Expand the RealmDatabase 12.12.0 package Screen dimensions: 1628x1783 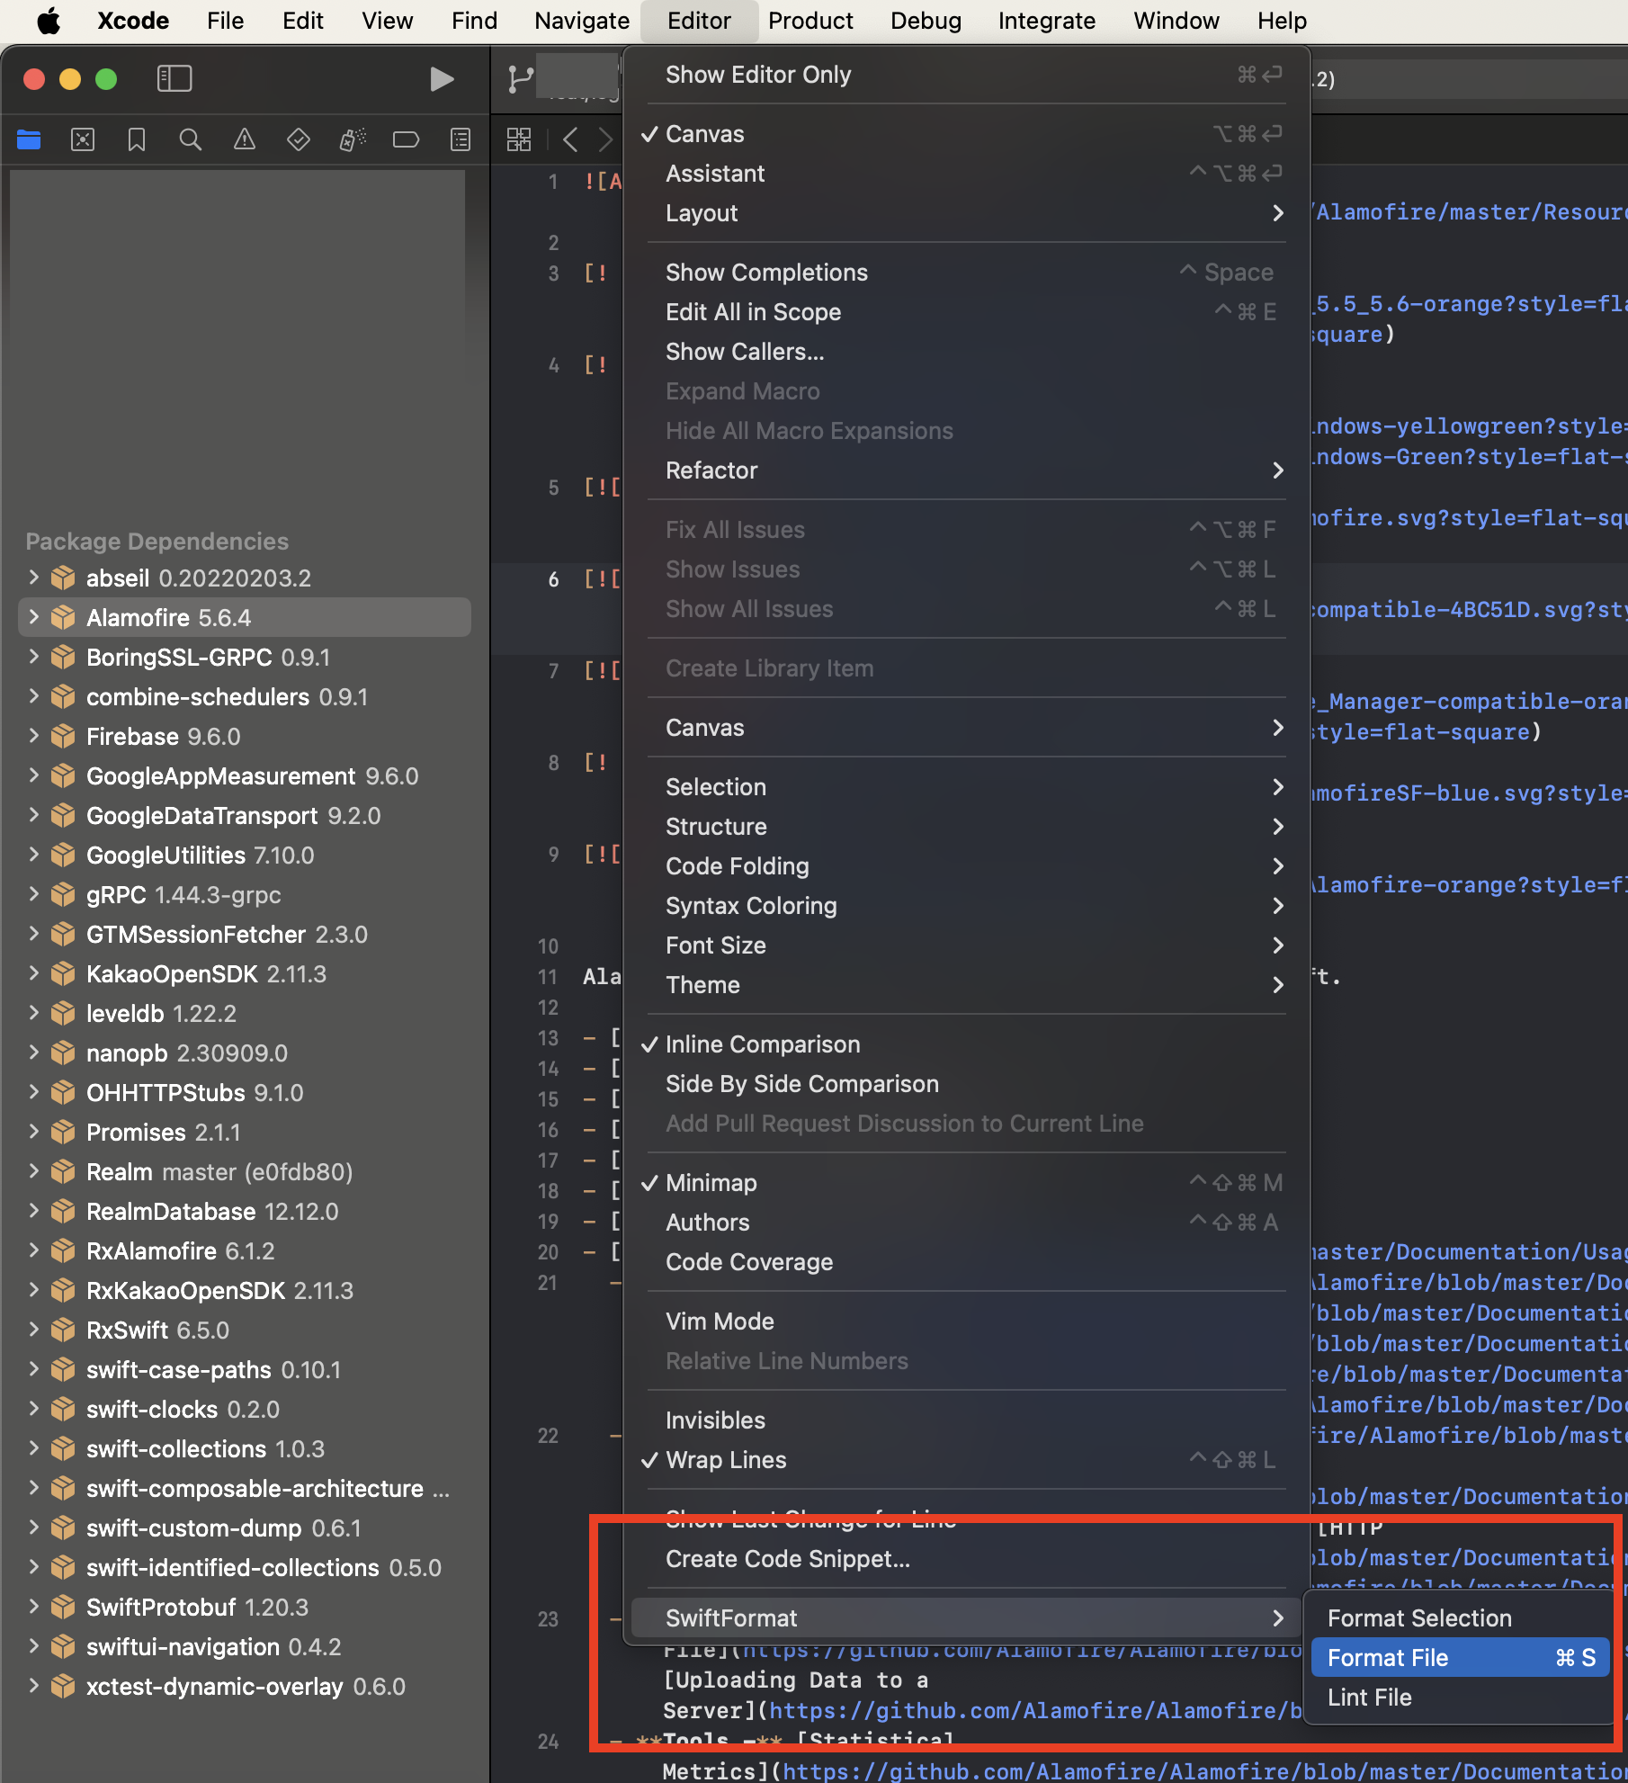(x=34, y=1211)
